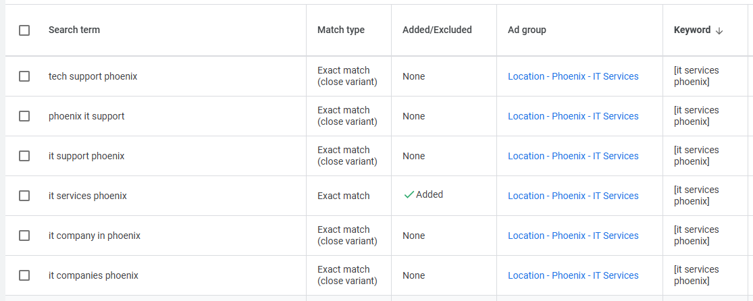This screenshot has height=301, width=753.
Task: Open ad group link for 'phoenix it support'
Action: pos(573,116)
